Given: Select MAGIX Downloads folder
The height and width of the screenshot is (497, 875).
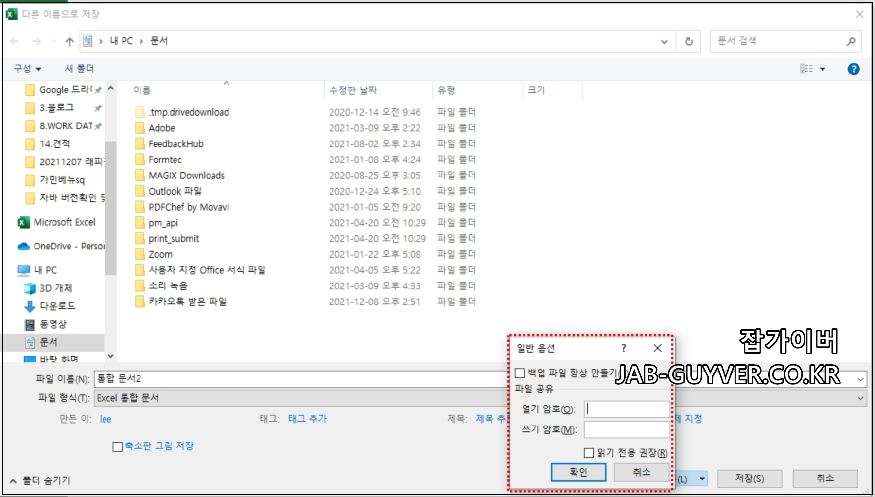Looking at the screenshot, I should pos(180,175).
